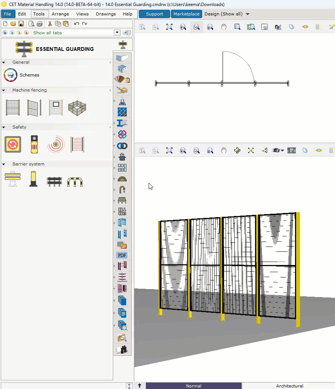Print the drawing using the printer icon
The height and width of the screenshot is (389, 335).
click(x=40, y=24)
